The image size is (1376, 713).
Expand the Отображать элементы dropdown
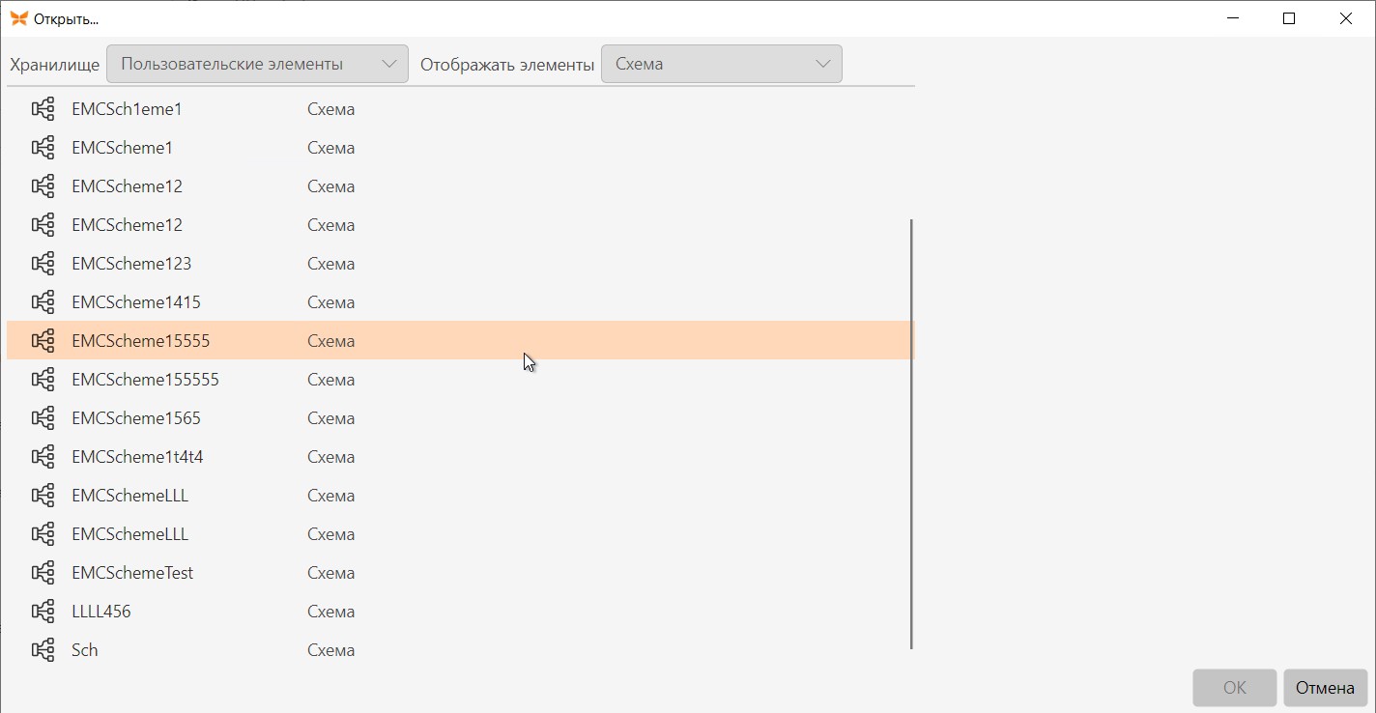[x=721, y=64]
